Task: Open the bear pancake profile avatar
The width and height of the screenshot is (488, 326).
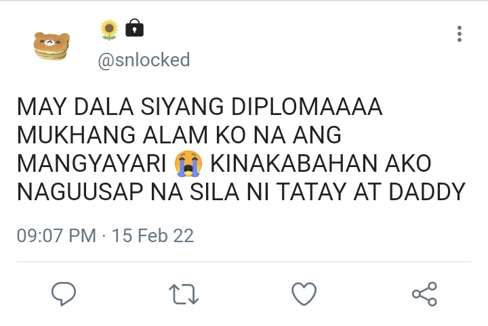Action: (x=52, y=46)
